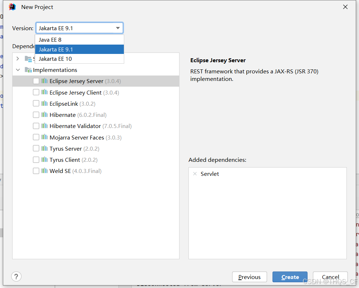Screen dimensions: 359x288
Task: Select the Eclipse Jersey Client row text
Action: click(84, 93)
